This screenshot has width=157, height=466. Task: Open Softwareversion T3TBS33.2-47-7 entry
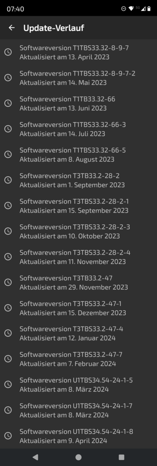point(78,359)
